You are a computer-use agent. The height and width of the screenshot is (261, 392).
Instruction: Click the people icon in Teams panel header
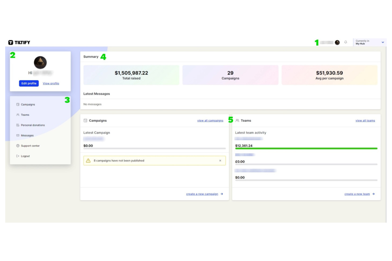(x=237, y=120)
